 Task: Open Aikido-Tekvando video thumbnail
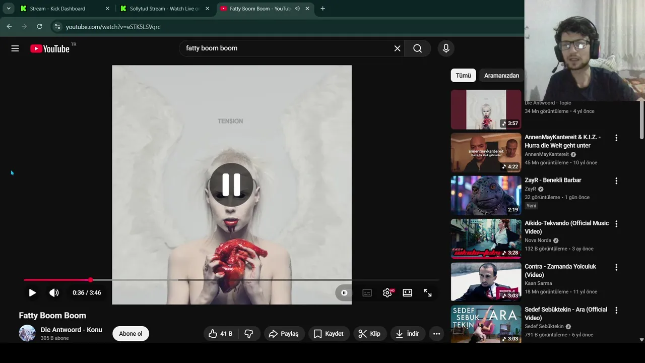click(486, 238)
